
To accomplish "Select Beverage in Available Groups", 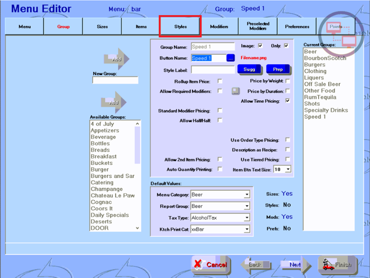I will pyautogui.click(x=103, y=137).
